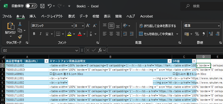This screenshot has width=223, height=104.
Task: Select row header 7
Action: pos(3,87)
